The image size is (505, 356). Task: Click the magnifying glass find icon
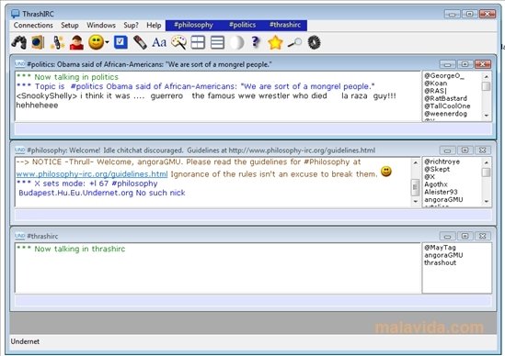point(294,43)
